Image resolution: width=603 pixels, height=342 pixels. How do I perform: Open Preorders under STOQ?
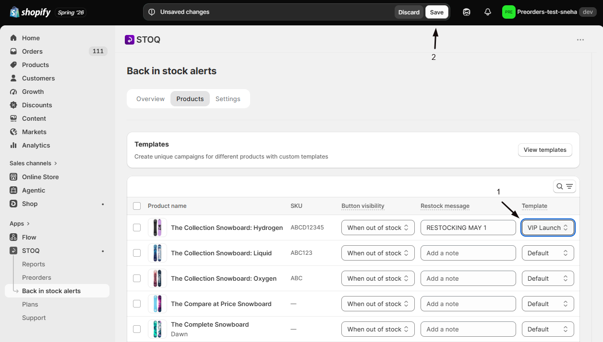pos(36,277)
